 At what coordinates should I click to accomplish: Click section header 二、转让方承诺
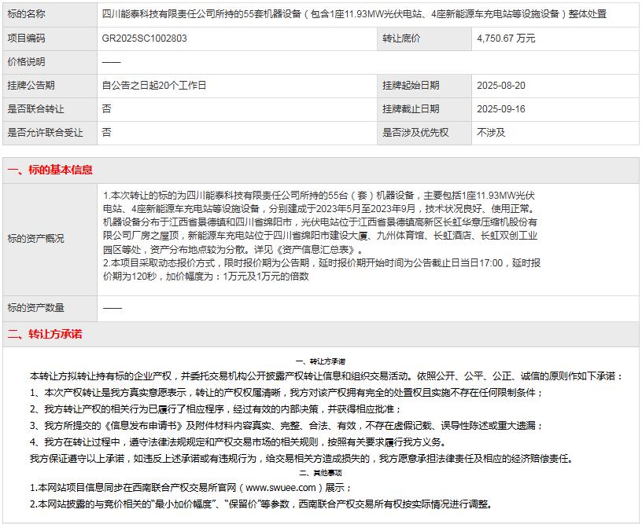(x=45, y=335)
